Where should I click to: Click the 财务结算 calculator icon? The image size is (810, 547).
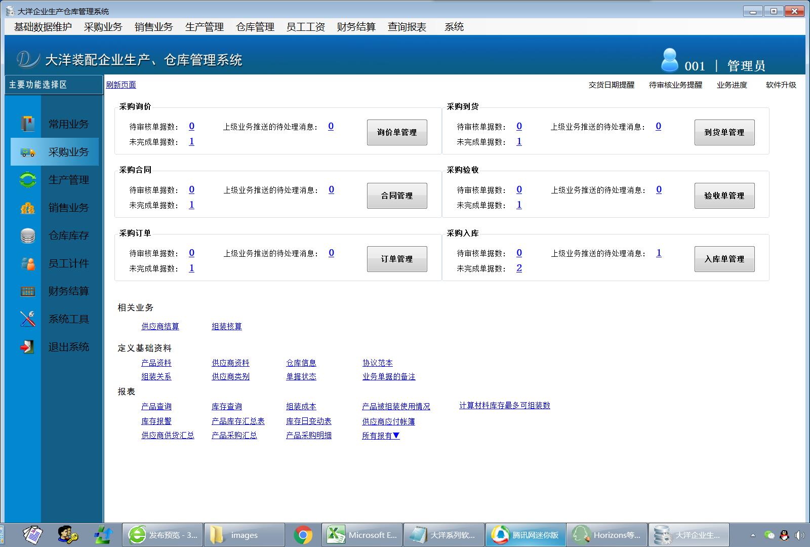tap(28, 291)
